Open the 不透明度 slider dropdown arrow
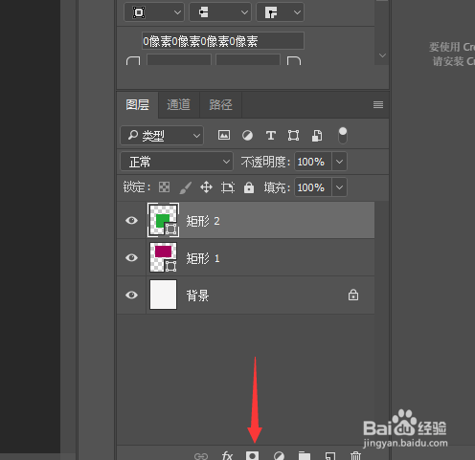 click(339, 162)
